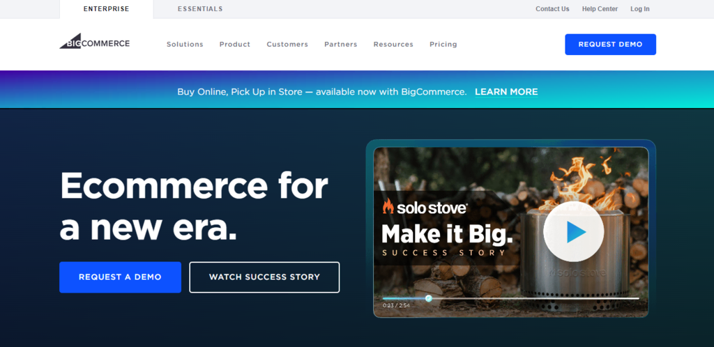The image size is (714, 347).
Task: Open the Contact Us link
Action: pyautogui.click(x=552, y=9)
